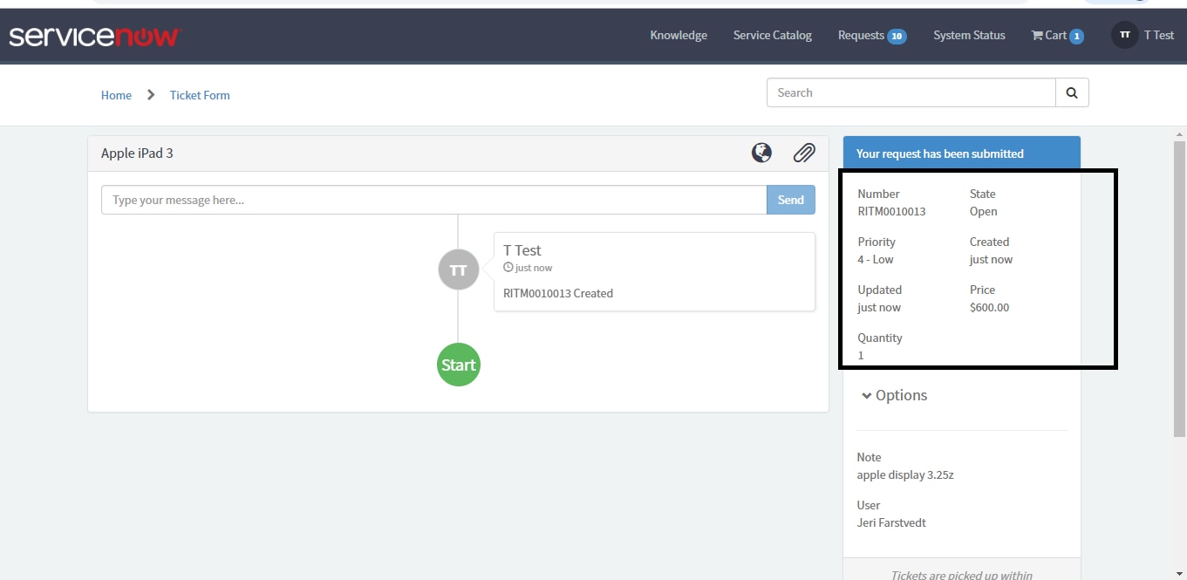Click the Ticket Form breadcrumb link
The width and height of the screenshot is (1187, 580).
coord(200,95)
